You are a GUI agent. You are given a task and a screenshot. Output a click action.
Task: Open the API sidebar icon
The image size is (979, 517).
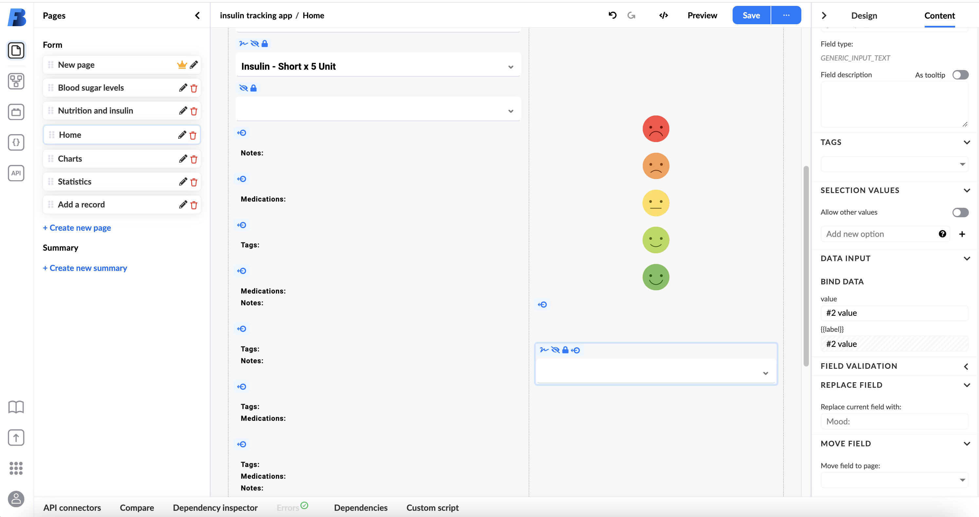click(x=16, y=173)
